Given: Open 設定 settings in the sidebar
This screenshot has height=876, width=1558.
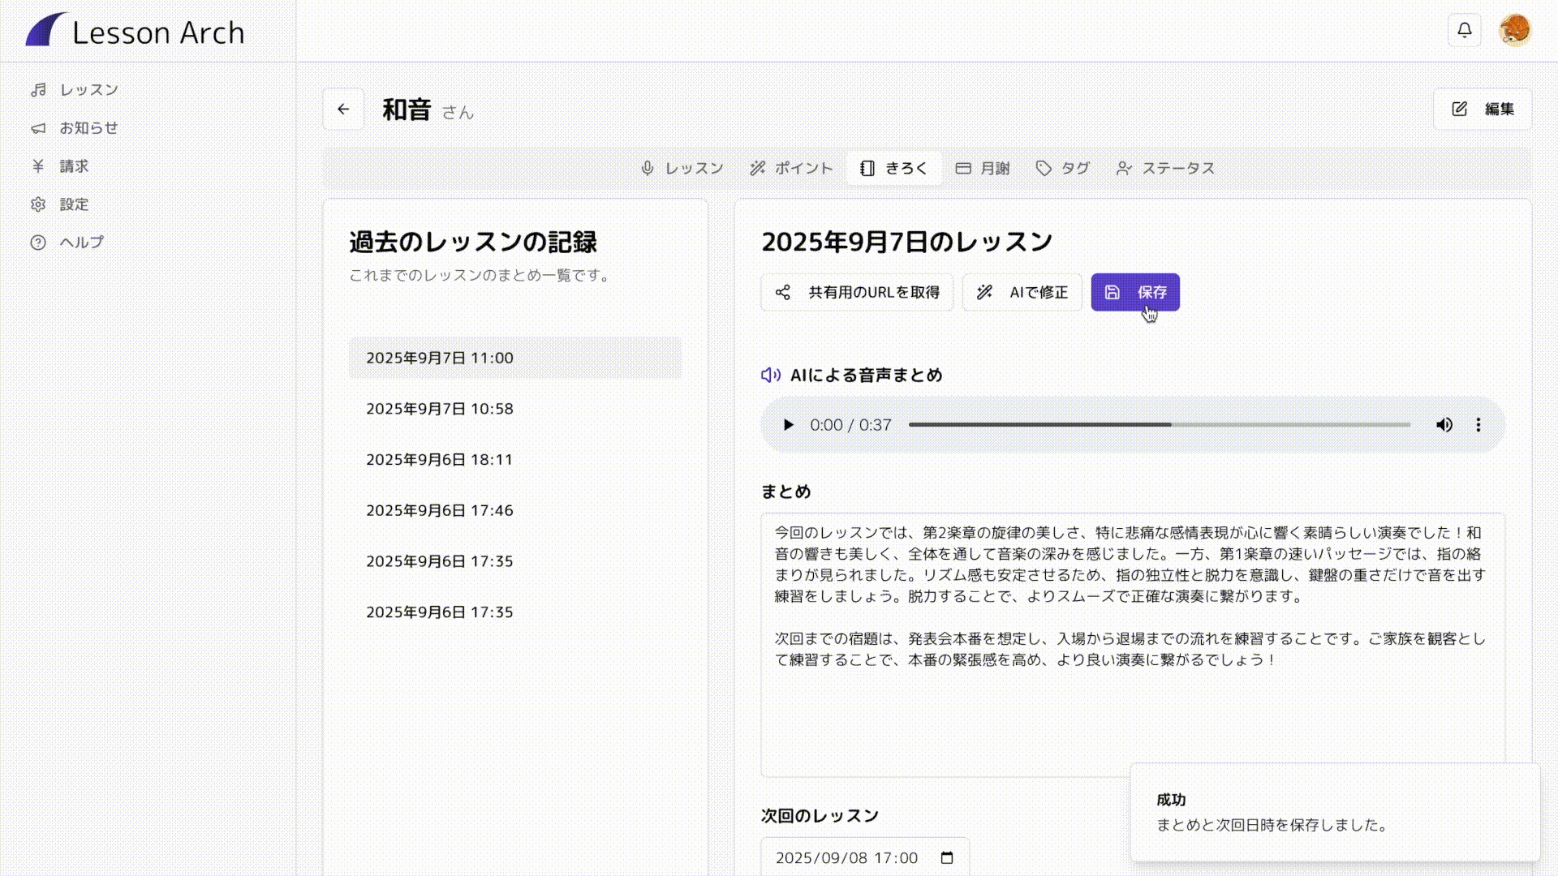Looking at the screenshot, I should coord(73,204).
